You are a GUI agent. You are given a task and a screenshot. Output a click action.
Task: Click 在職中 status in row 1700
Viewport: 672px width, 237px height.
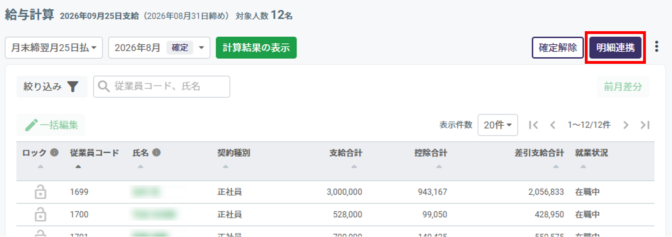(x=587, y=215)
